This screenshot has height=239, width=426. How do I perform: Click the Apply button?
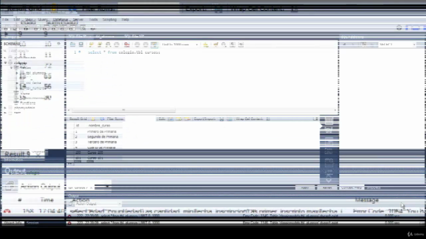[305, 187]
